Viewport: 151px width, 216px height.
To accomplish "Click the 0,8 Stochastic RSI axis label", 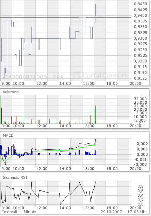I will click(141, 186).
